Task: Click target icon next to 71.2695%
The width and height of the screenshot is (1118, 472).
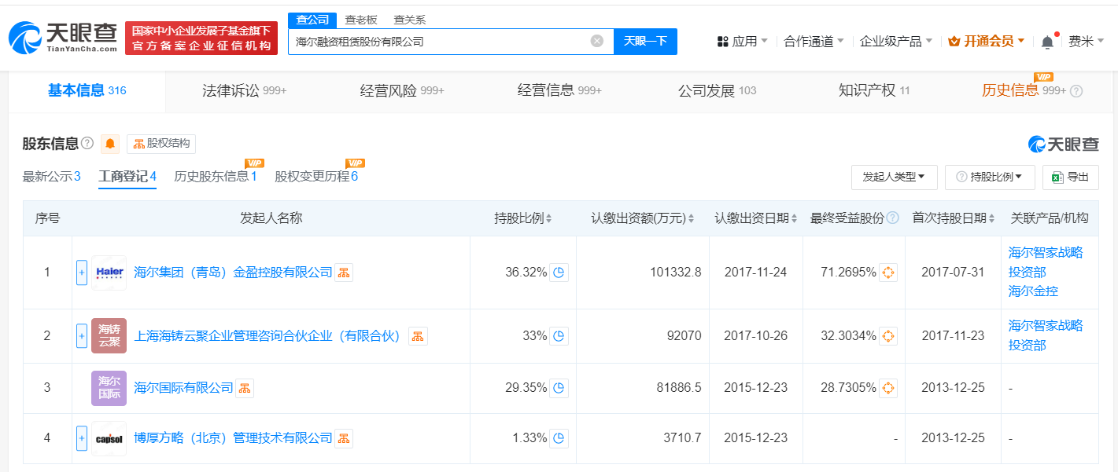Action: (887, 273)
